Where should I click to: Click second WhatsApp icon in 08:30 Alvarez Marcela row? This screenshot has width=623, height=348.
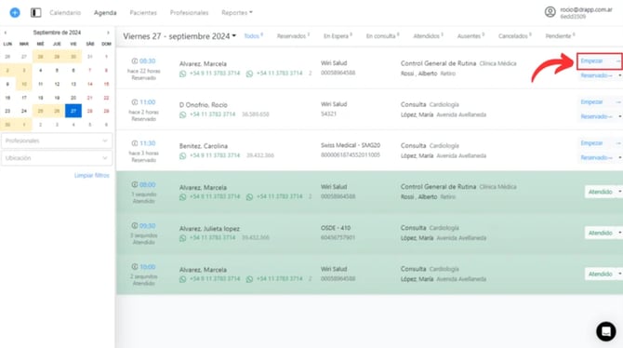click(249, 74)
